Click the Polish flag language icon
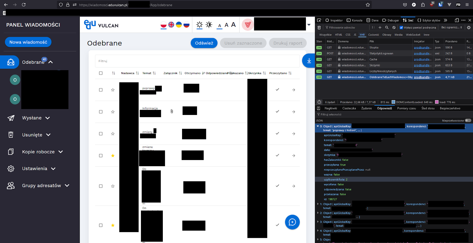Image resolution: width=473 pixels, height=243 pixels. 163,25
